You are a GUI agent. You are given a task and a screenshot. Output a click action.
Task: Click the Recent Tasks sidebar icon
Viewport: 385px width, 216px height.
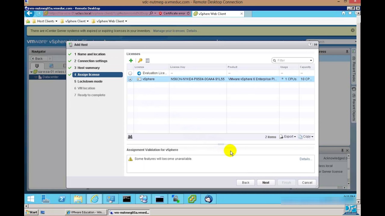tap(354, 51)
